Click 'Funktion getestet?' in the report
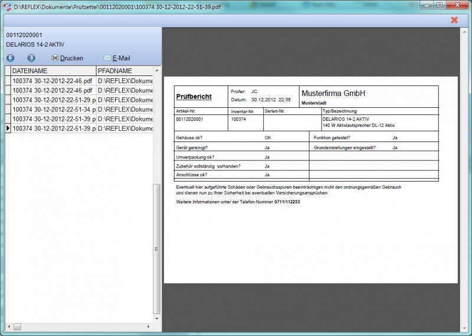Viewport: 472px width, 336px height. (332, 138)
